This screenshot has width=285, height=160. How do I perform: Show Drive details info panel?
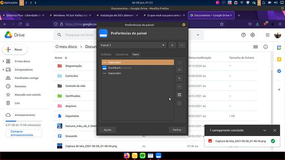(266, 47)
